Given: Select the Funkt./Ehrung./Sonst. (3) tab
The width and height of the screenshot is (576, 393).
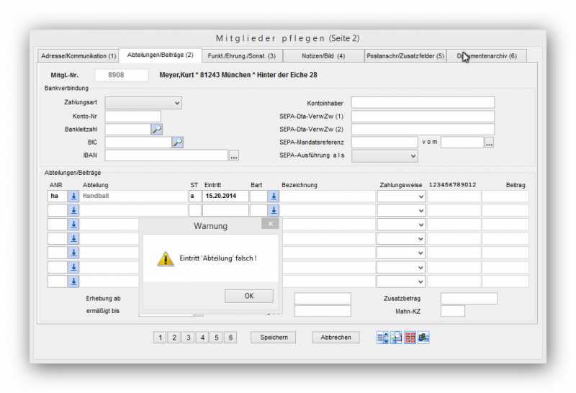Looking at the screenshot, I should [241, 55].
